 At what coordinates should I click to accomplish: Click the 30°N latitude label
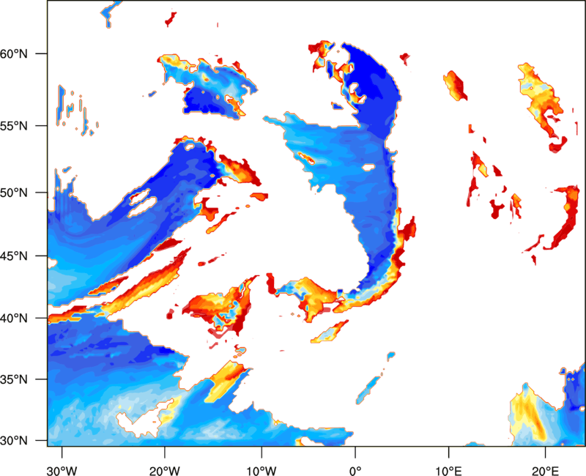click(x=14, y=441)
